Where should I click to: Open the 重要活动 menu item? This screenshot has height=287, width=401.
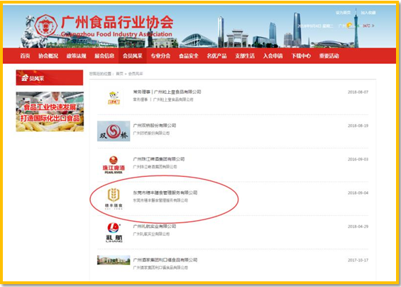point(329,56)
